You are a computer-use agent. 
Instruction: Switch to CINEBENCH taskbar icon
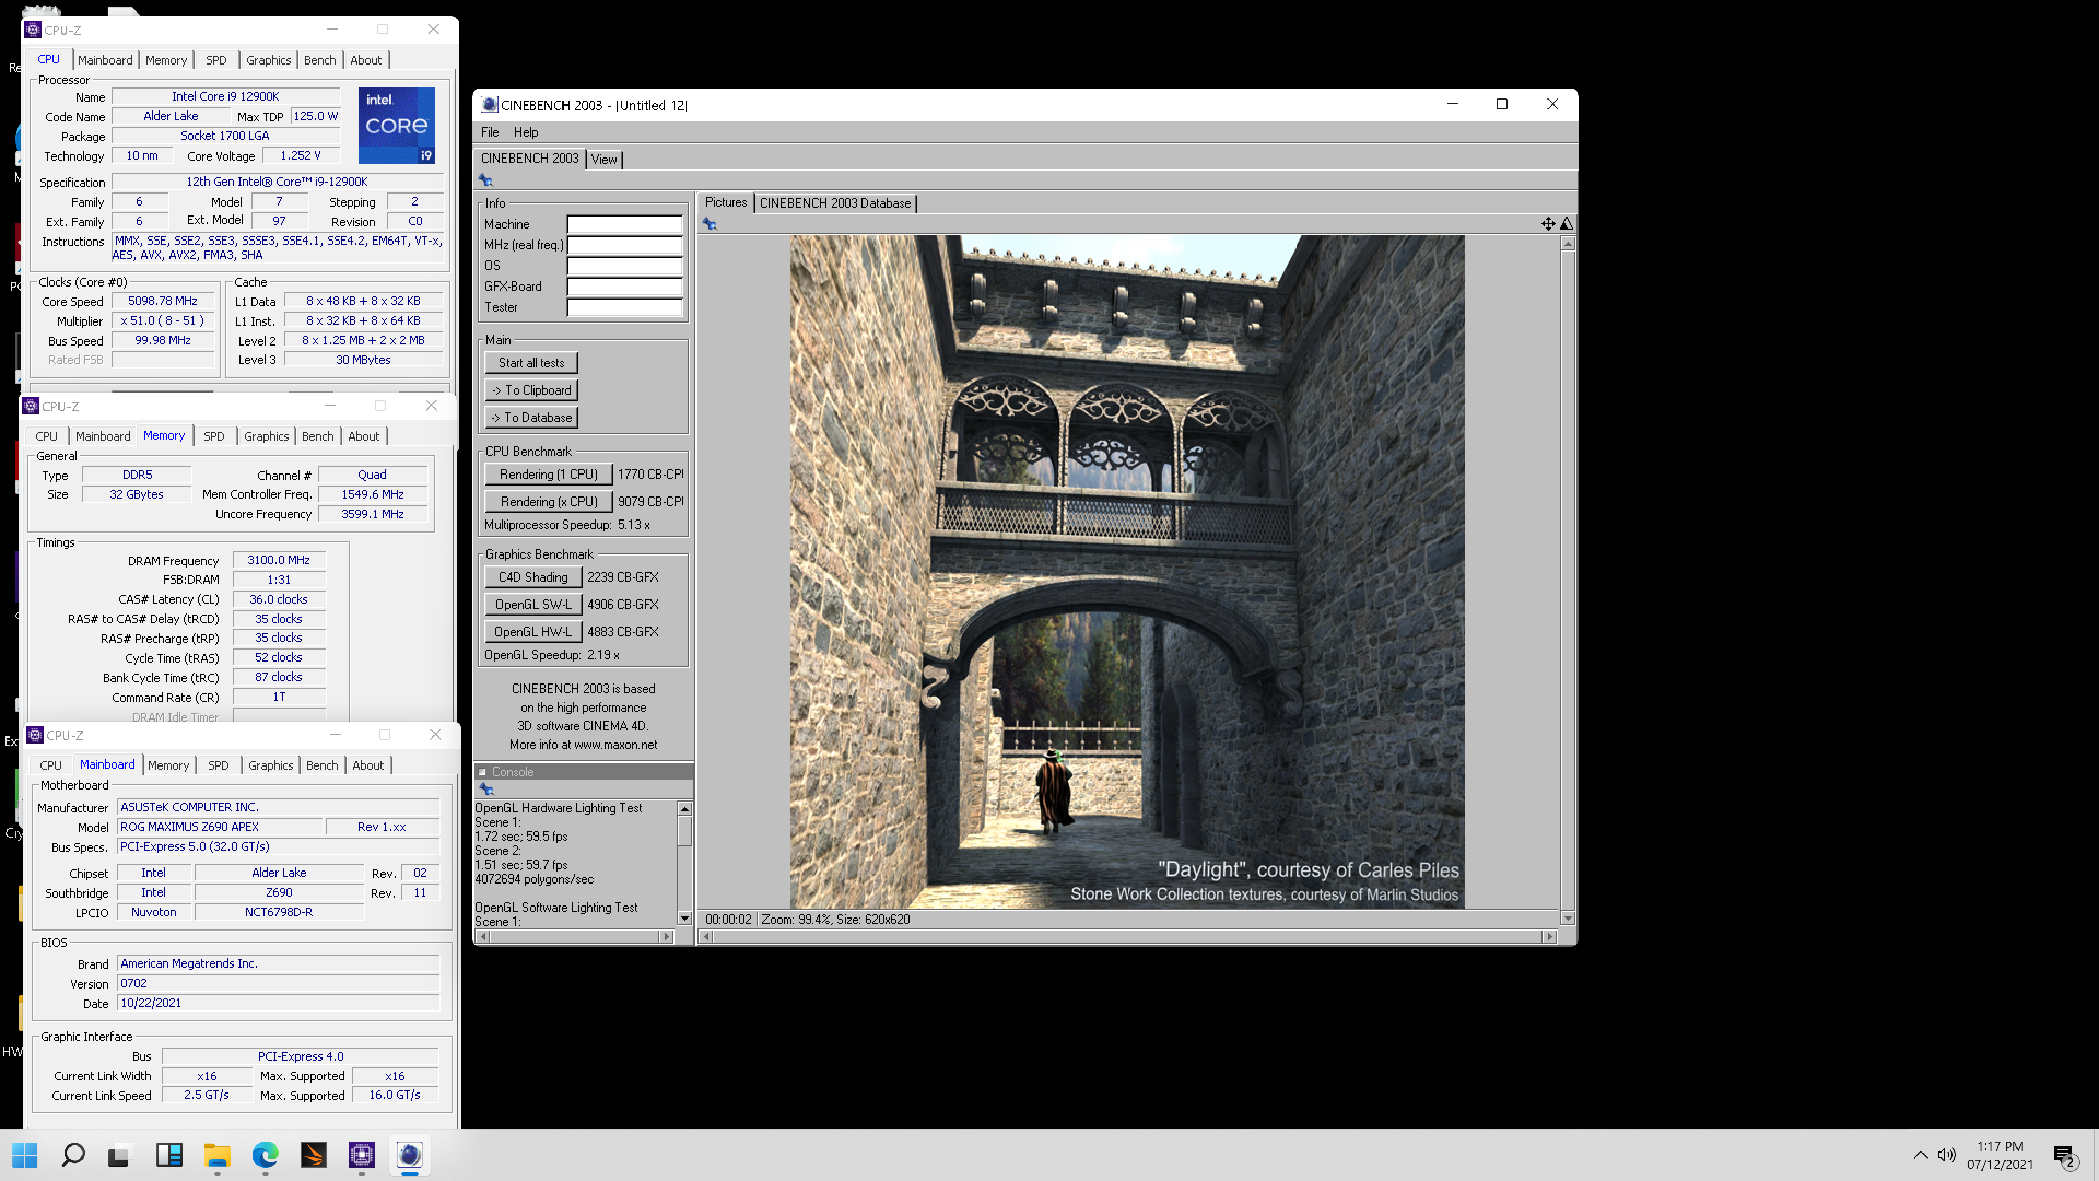(409, 1155)
